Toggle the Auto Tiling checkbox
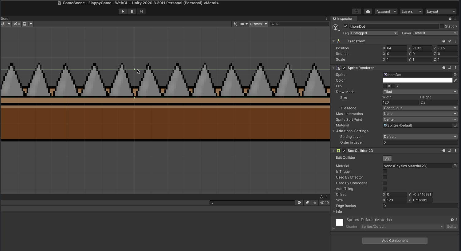Screen dimensions: 461x251 pyautogui.click(x=385, y=189)
